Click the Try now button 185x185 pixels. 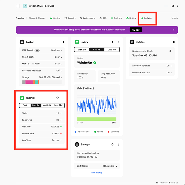click(136, 30)
